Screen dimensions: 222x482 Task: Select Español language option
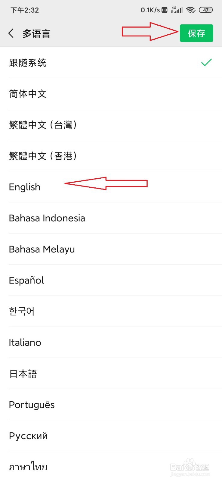pyautogui.click(x=26, y=280)
